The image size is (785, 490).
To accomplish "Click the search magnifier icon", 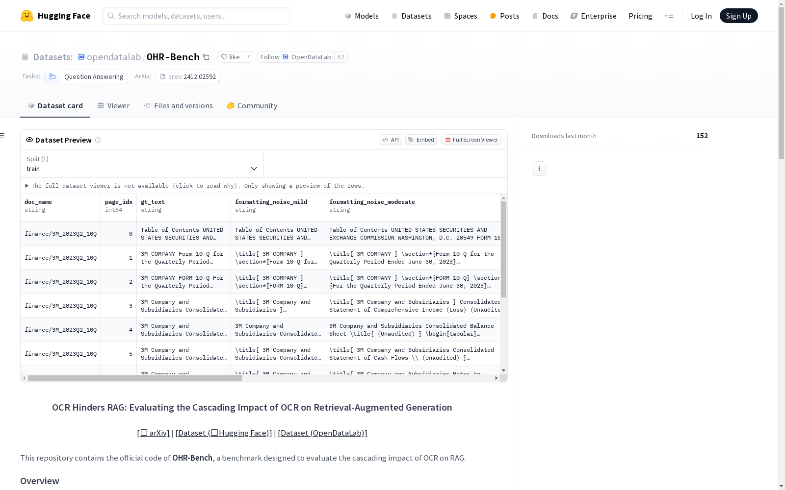I will coord(111,16).
